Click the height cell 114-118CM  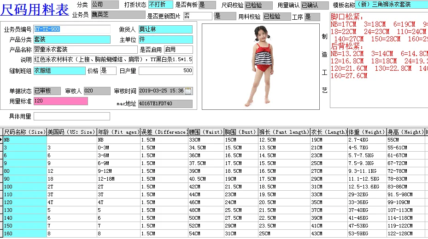[406, 218]
